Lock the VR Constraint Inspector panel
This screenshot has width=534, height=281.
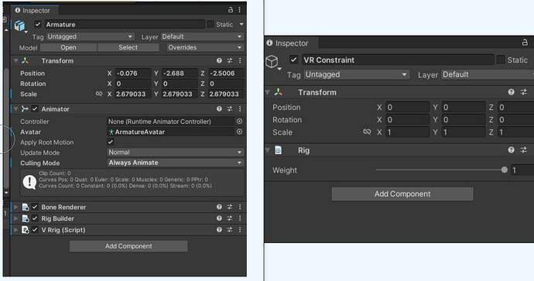[525, 43]
